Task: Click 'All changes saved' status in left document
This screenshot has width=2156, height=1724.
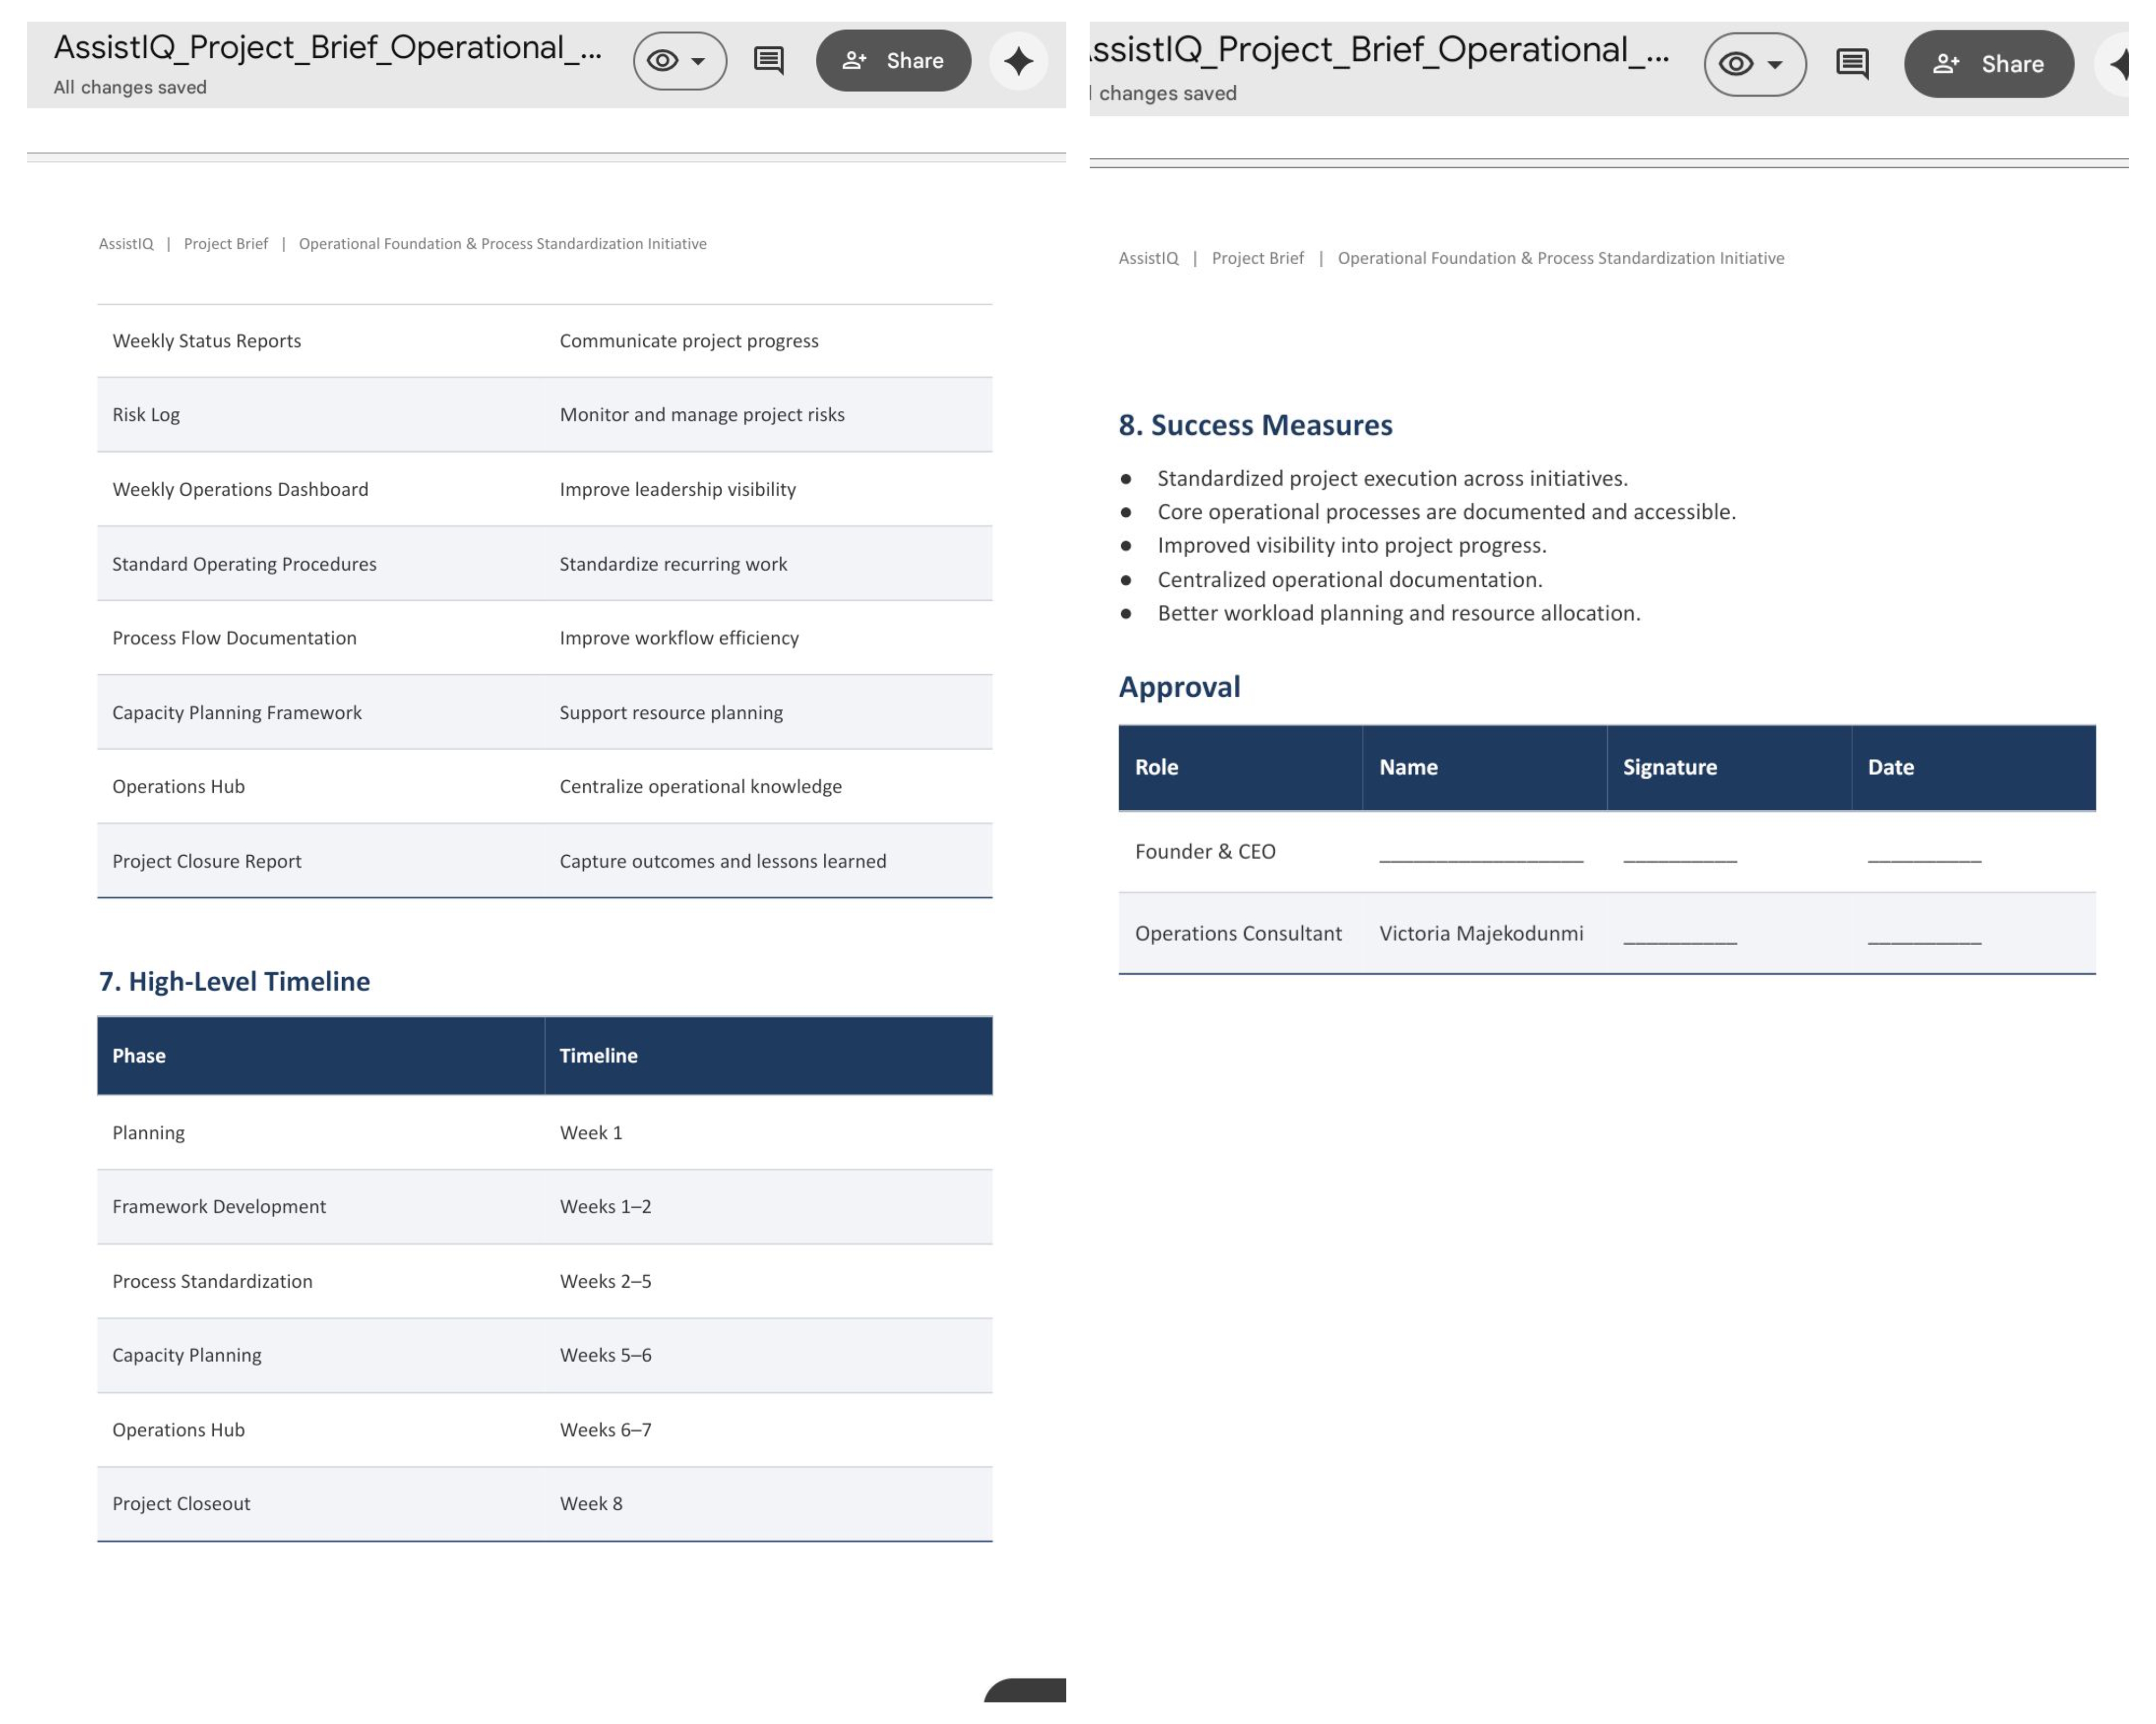Action: (x=130, y=88)
